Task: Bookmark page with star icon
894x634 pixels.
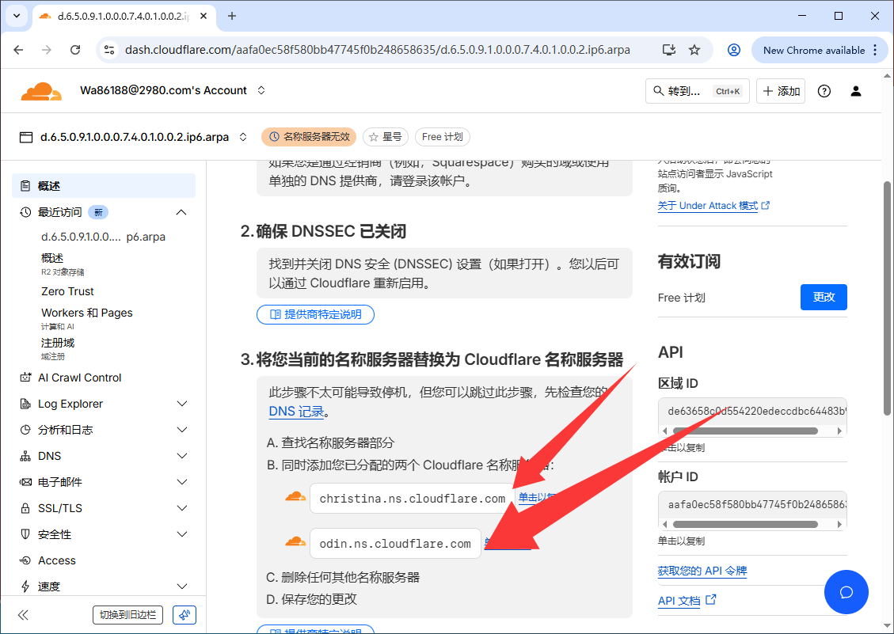Action: point(694,50)
